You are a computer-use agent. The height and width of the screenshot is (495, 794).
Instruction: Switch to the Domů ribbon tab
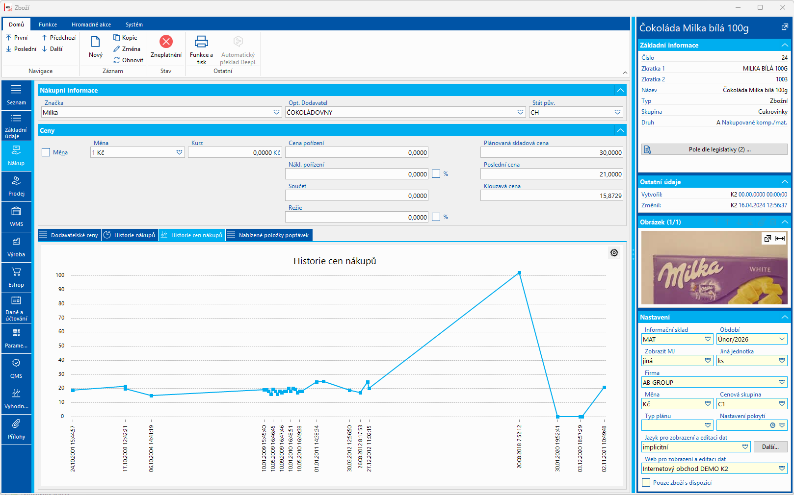[x=16, y=25]
